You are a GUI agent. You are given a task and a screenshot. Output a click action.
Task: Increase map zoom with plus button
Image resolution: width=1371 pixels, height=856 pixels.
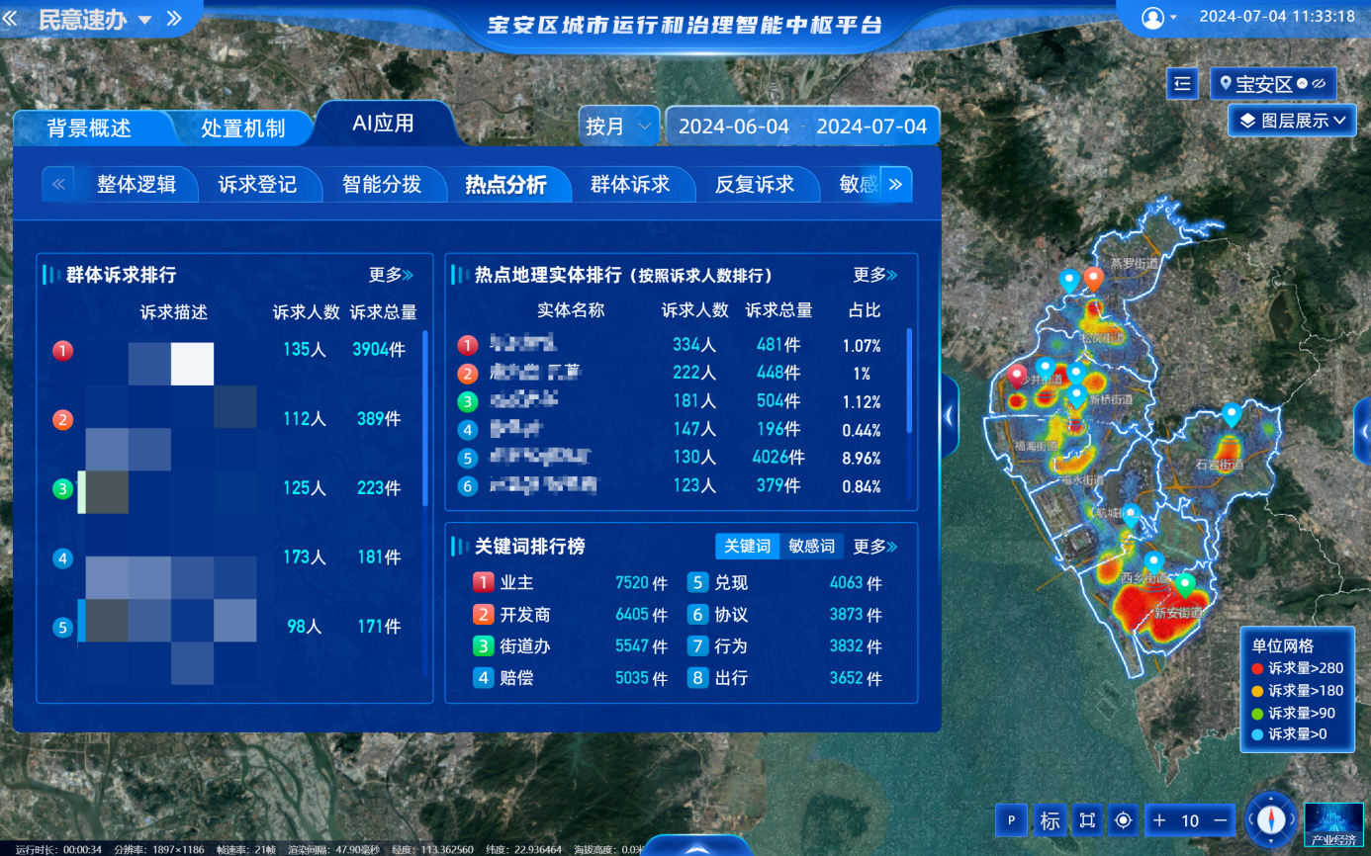point(1160,820)
